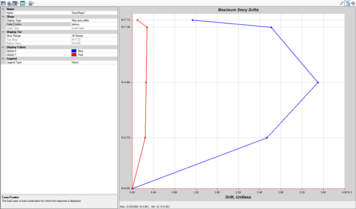Image resolution: width=356 pixels, height=209 pixels.
Task: Click the Global X property label
Action: (x=11, y=51)
